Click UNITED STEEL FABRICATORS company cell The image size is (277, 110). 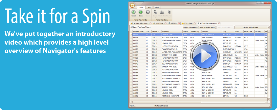point(172,52)
